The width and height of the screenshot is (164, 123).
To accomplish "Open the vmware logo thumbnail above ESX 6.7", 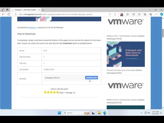I will 126,22.
